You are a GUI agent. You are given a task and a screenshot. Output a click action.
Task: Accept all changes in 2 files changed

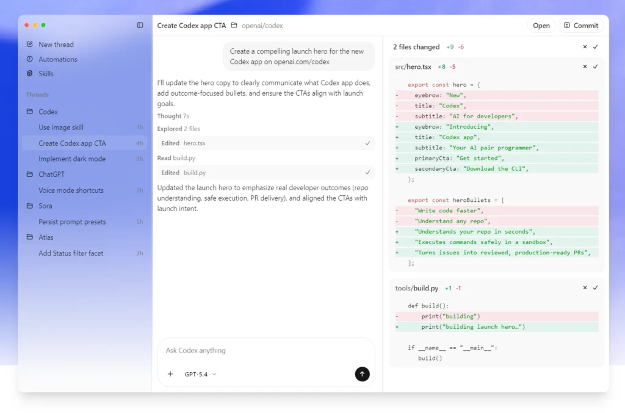pyautogui.click(x=596, y=46)
